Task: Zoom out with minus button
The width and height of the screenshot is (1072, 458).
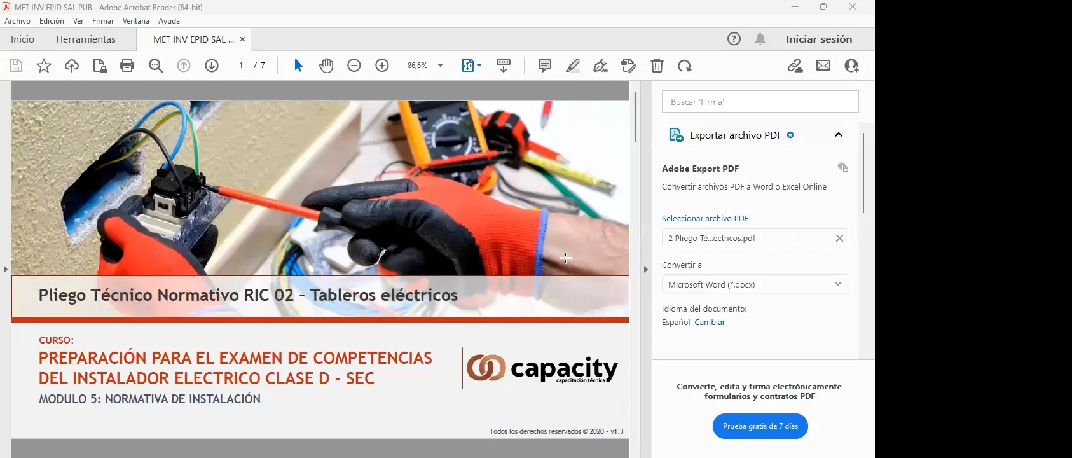Action: tap(354, 66)
